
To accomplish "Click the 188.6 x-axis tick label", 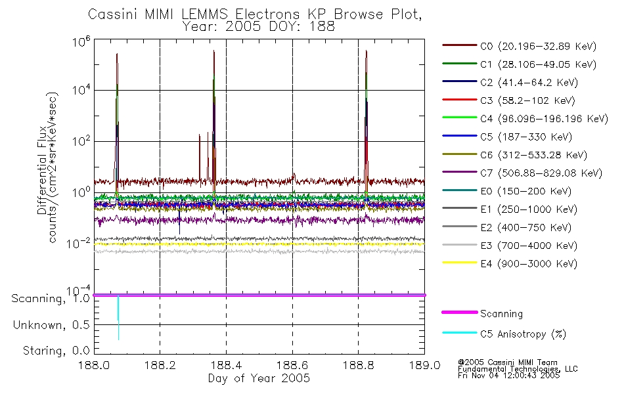I will click(x=292, y=365).
